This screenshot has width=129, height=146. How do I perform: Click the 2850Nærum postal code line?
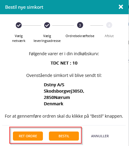click(x=57, y=97)
